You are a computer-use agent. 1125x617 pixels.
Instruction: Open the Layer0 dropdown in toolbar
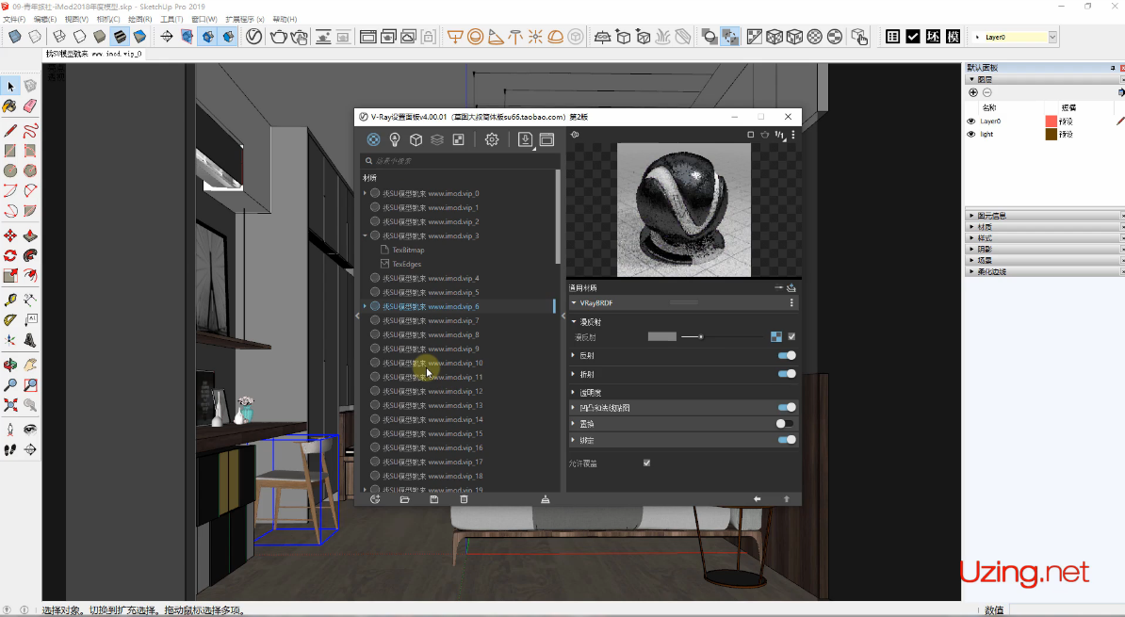(1052, 37)
